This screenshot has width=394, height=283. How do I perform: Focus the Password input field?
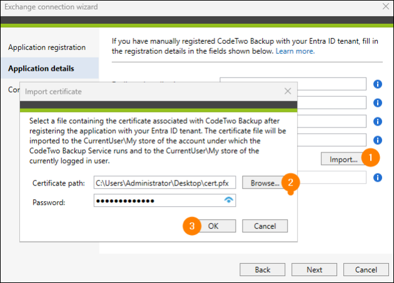pos(164,201)
